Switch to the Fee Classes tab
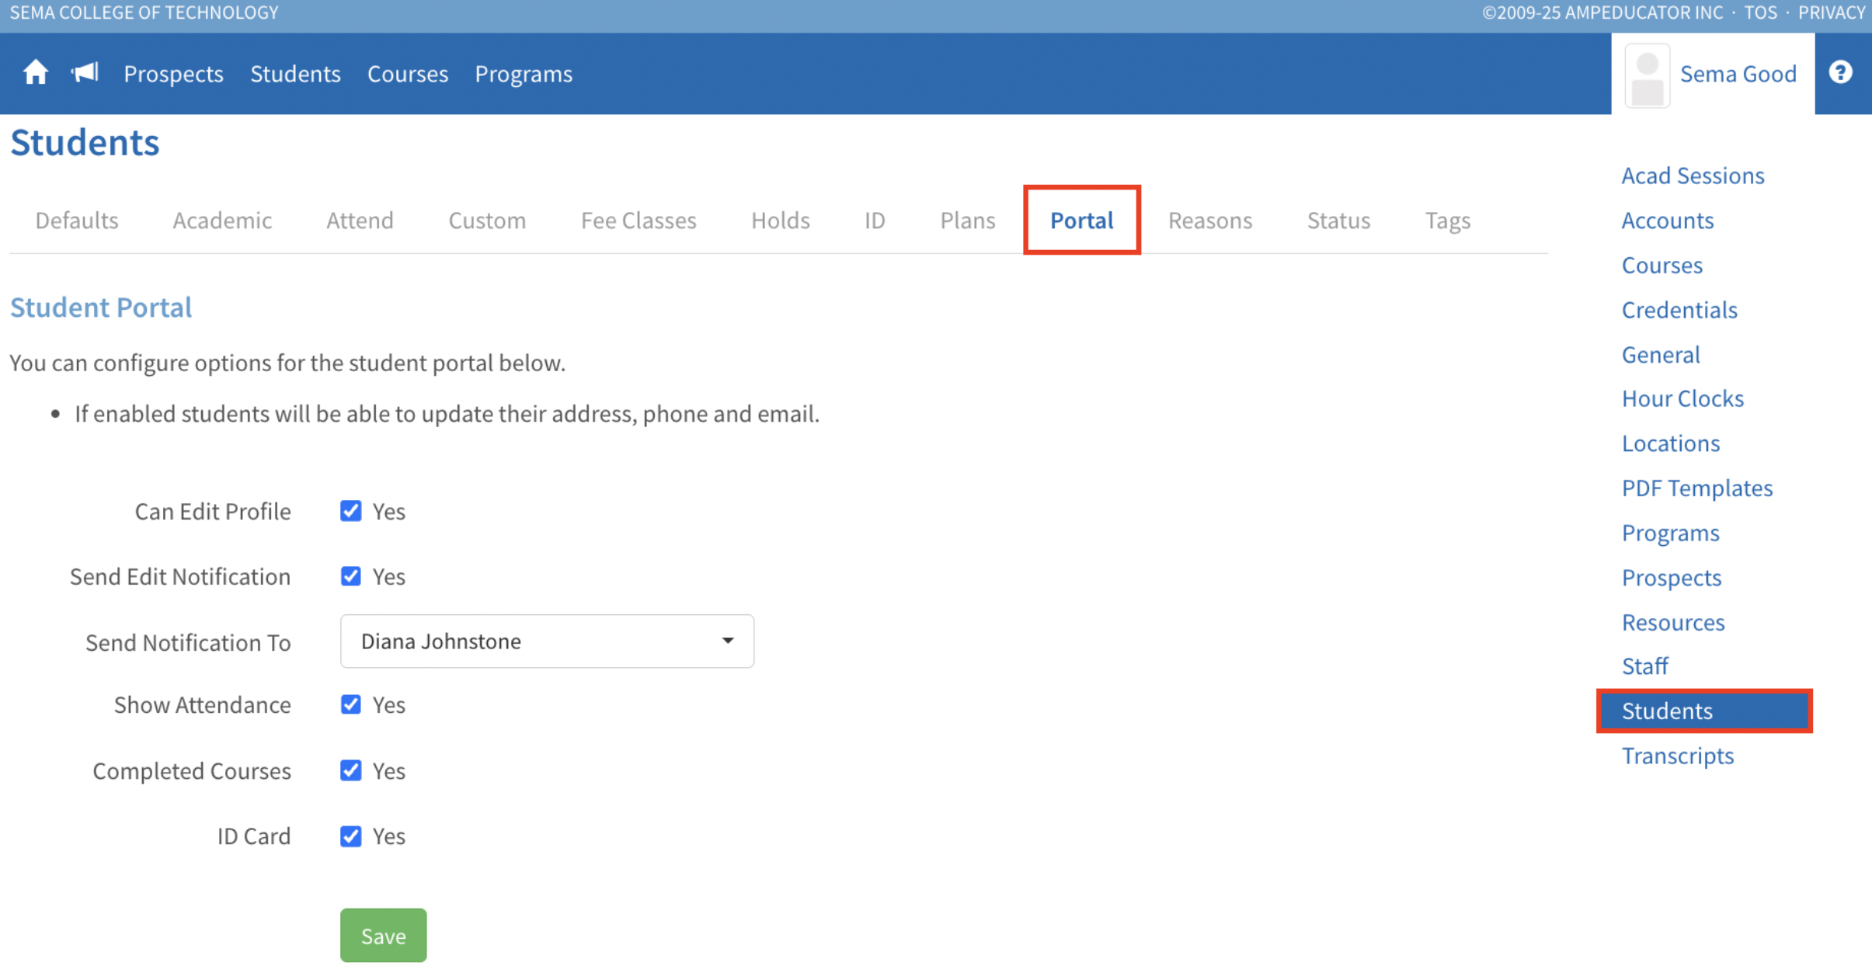 tap(638, 221)
